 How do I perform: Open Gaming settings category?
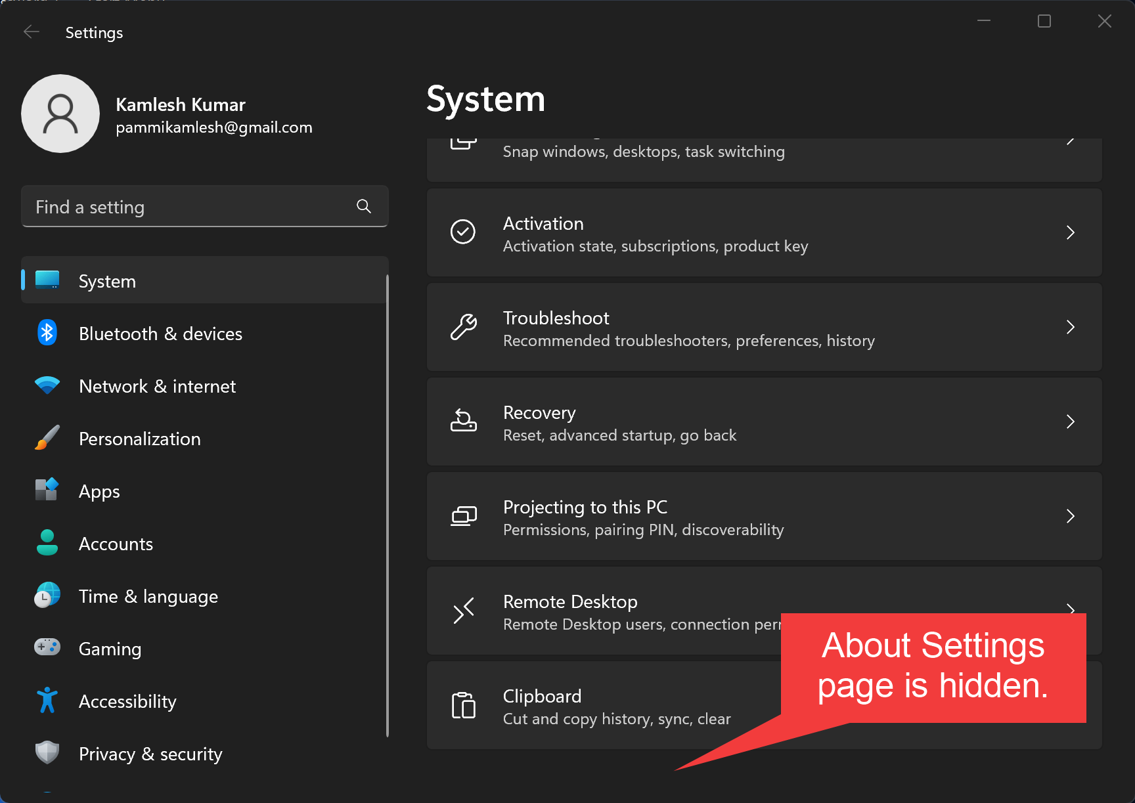click(204, 649)
